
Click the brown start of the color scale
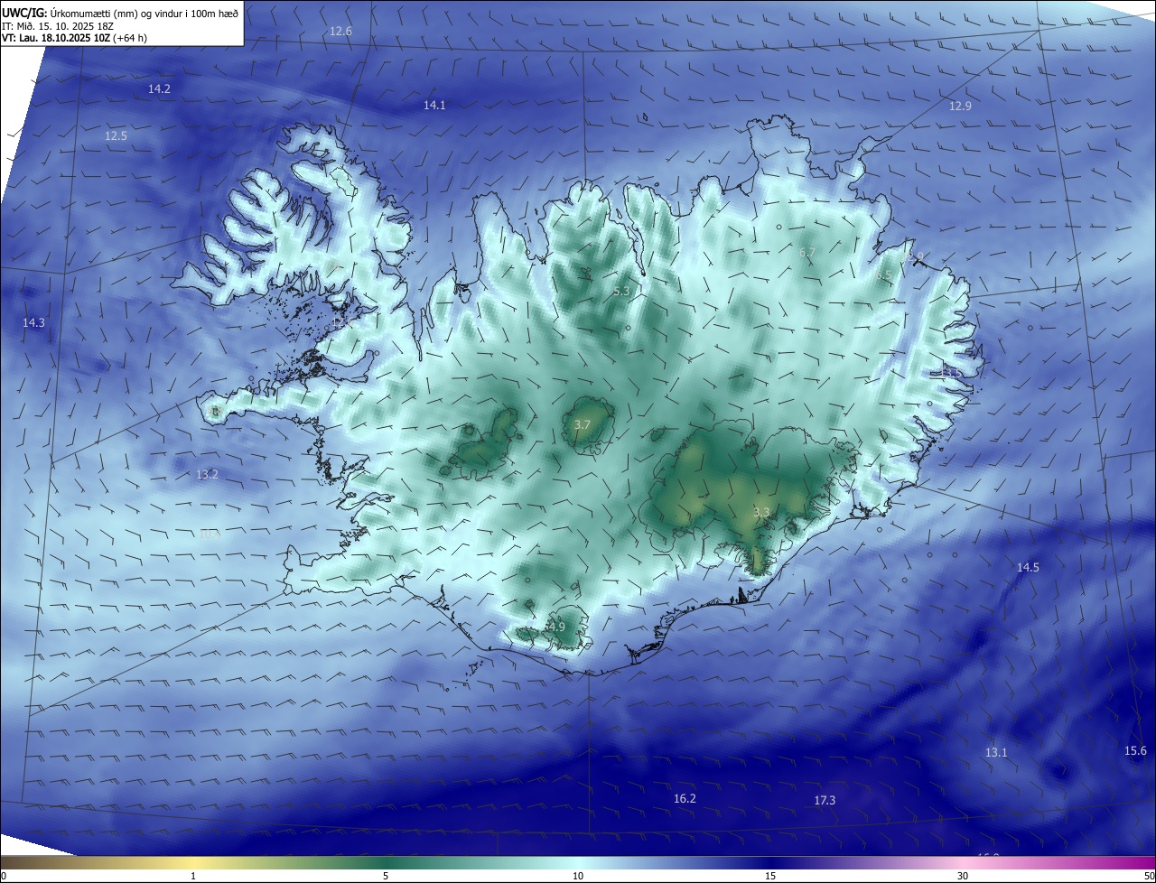tap(11, 862)
